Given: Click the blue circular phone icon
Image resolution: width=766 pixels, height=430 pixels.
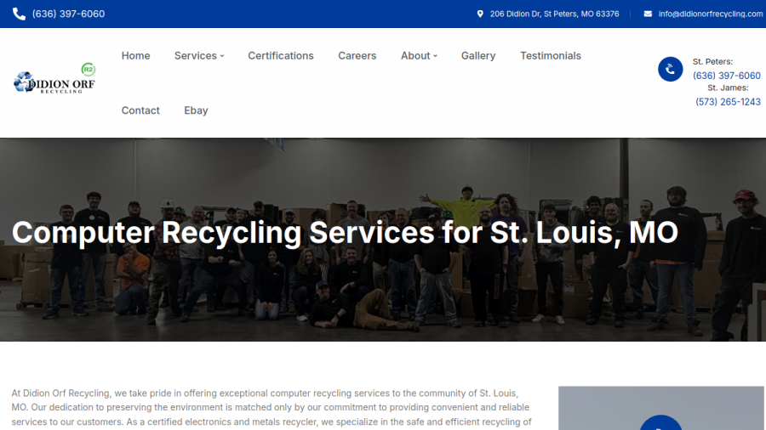Looking at the screenshot, I should click(671, 69).
